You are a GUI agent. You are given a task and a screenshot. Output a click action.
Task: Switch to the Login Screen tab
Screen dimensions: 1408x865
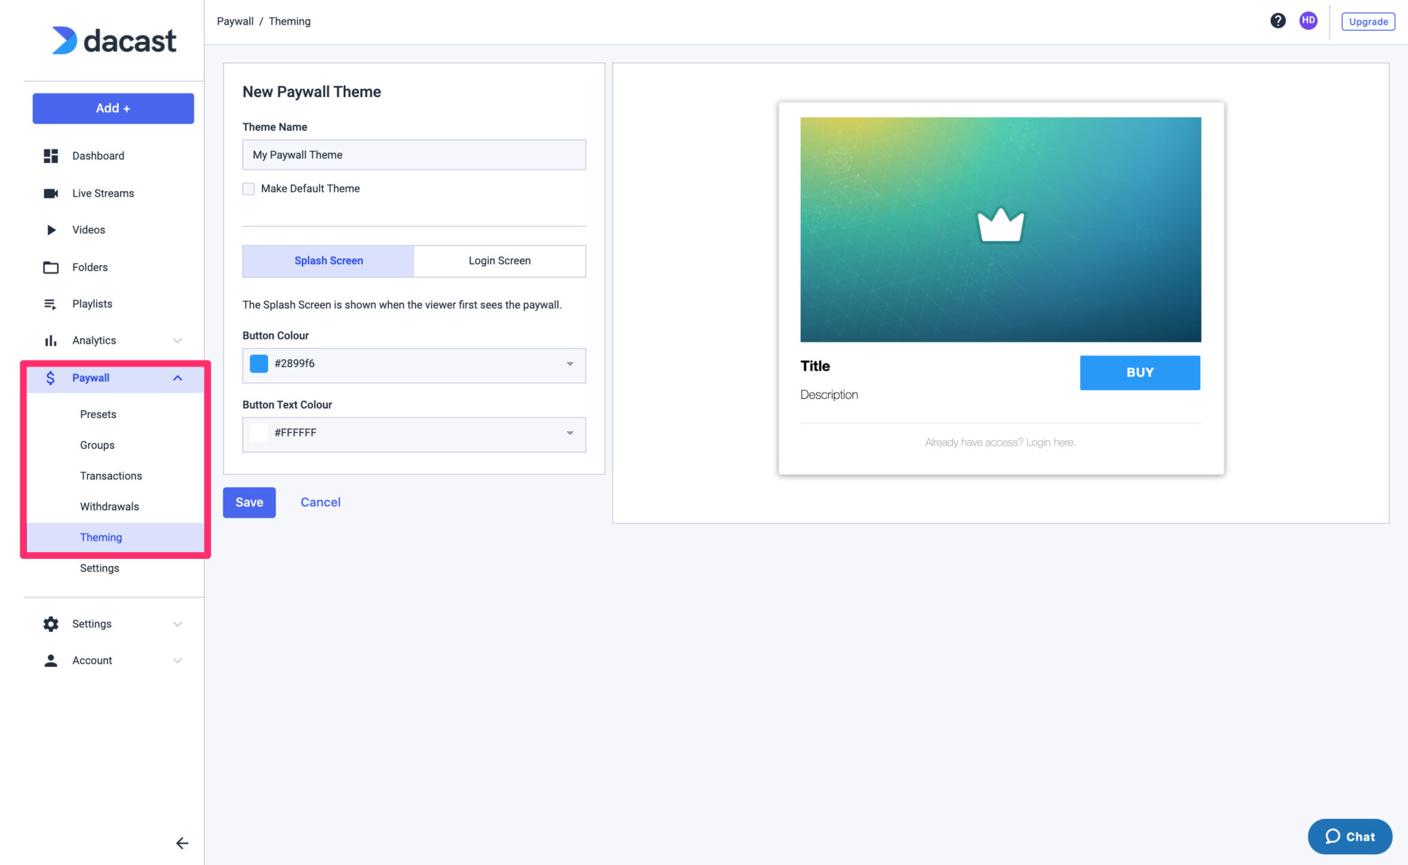pos(500,261)
